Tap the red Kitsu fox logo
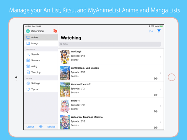The width and height of the screenshot is (187, 140). pos(55,31)
